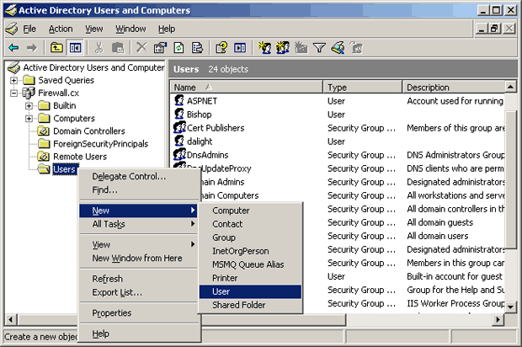Click the filter funnel icon

pyautogui.click(x=319, y=48)
